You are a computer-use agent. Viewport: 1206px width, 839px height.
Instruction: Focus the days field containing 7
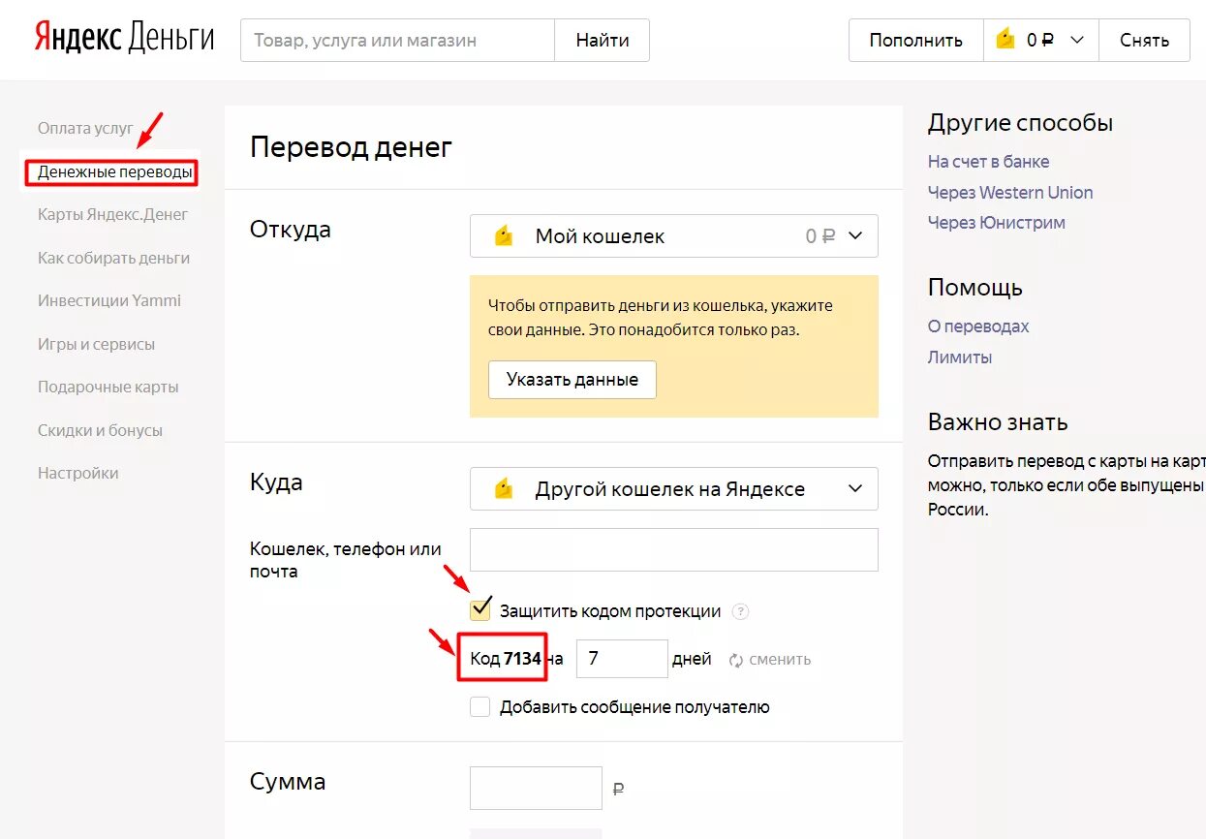pyautogui.click(x=622, y=659)
